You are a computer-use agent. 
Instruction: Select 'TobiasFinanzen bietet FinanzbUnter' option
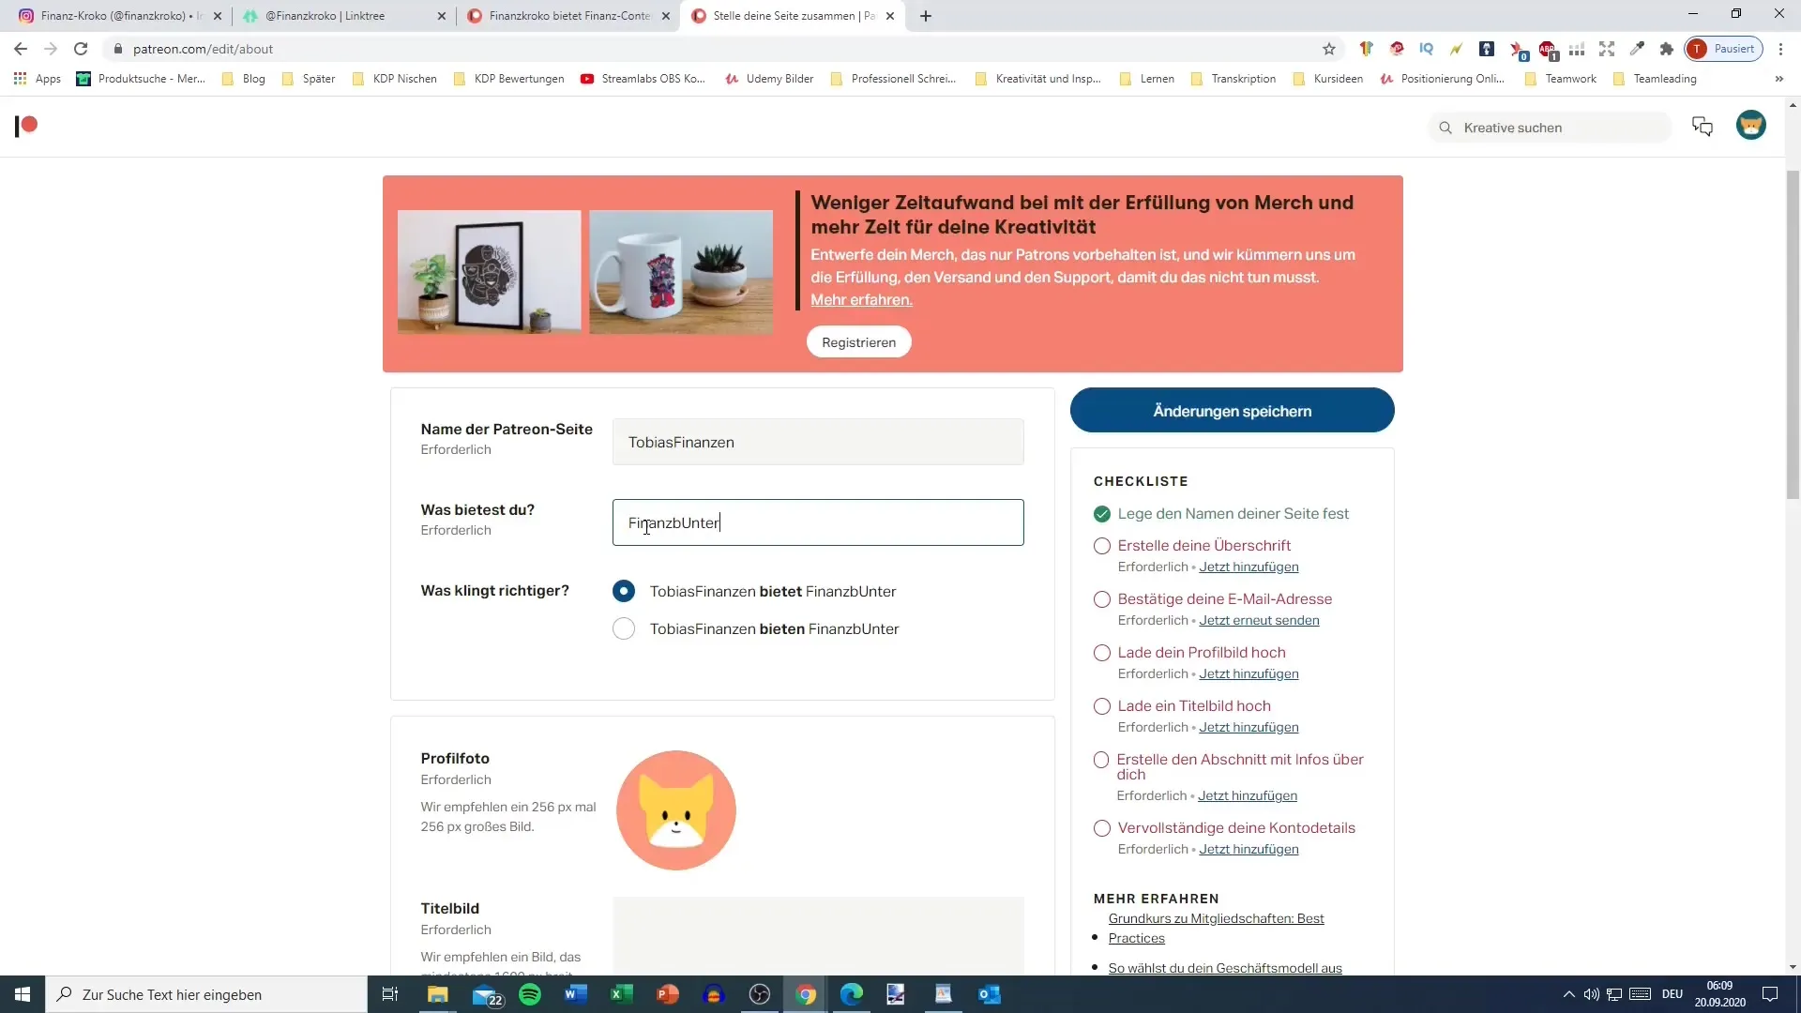623,591
